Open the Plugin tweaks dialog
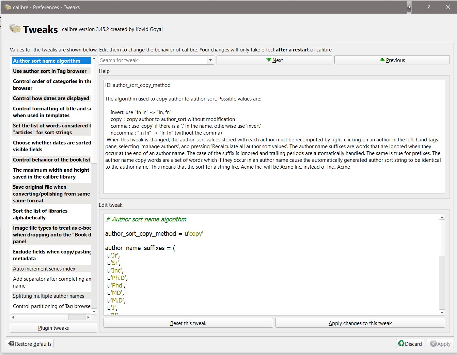457x355 pixels. [53, 328]
